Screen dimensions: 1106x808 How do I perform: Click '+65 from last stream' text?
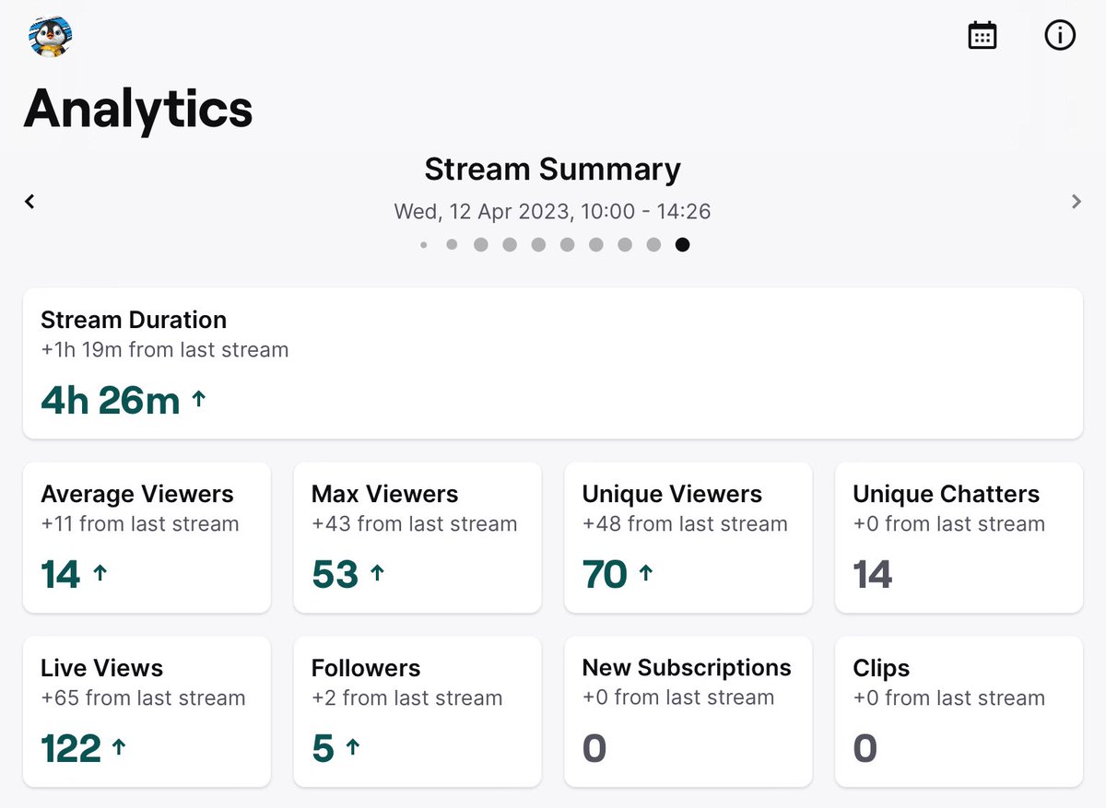[143, 698]
